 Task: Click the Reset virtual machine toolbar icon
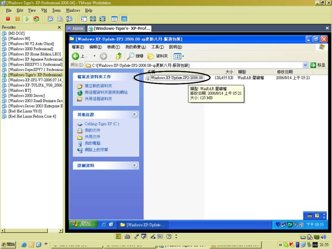(37, 19)
